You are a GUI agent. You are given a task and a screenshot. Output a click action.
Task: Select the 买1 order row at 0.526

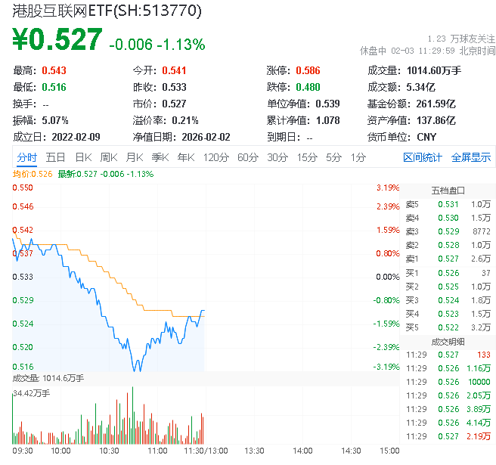[x=448, y=272]
